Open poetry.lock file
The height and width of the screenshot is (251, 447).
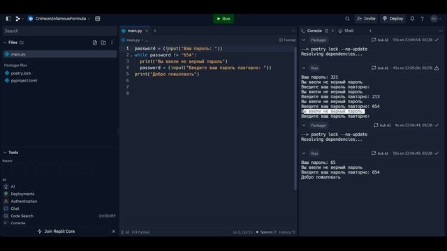pos(21,73)
